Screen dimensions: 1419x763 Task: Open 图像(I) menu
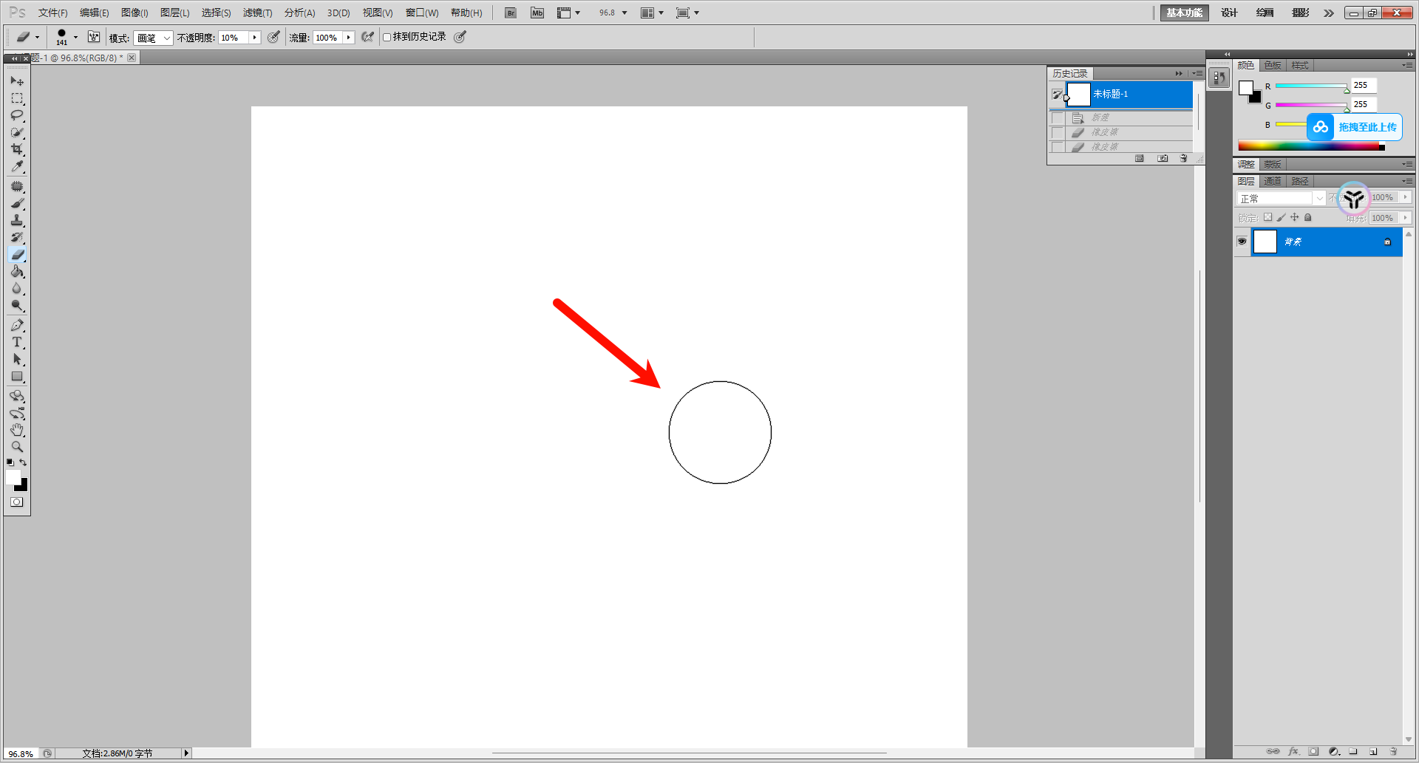[135, 13]
